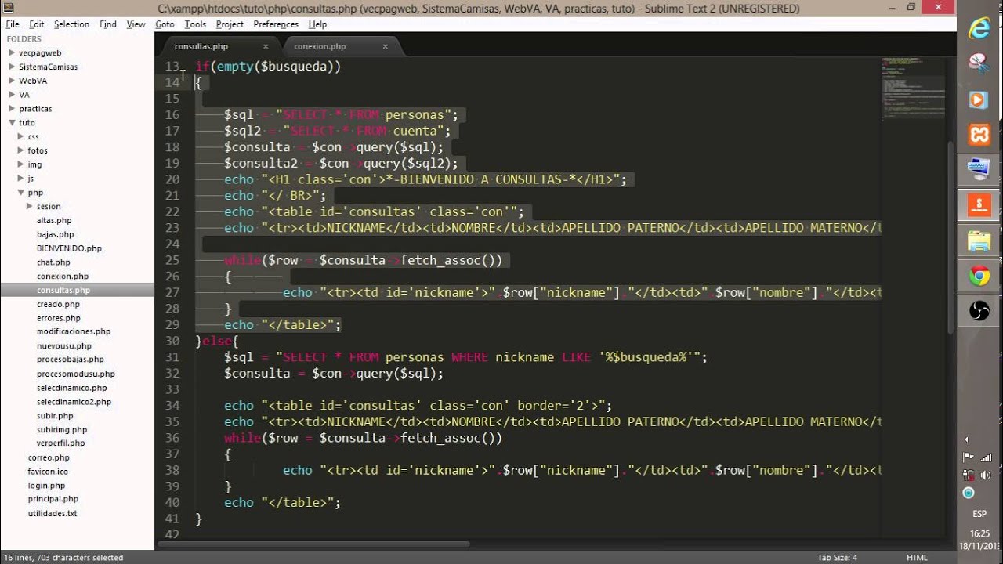Image resolution: width=1003 pixels, height=564 pixels.
Task: Expand the VA folder
Action: 12,95
